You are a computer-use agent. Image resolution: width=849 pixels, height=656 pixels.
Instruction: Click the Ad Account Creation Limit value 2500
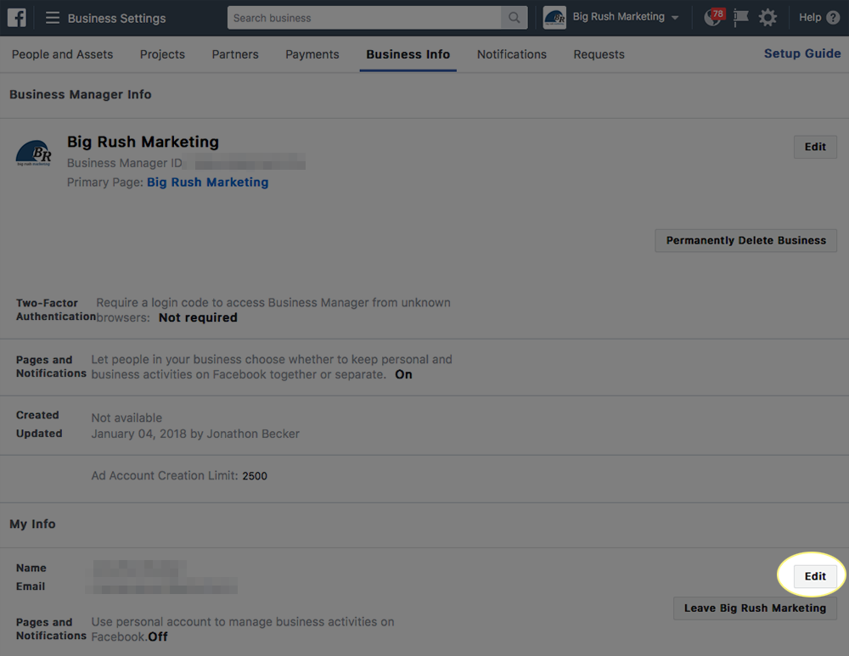[x=255, y=476]
